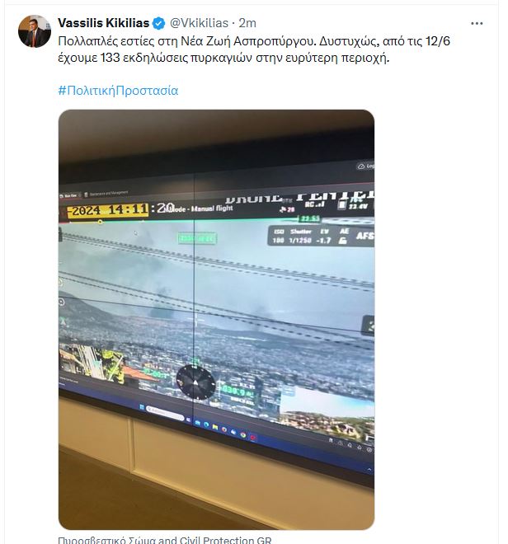Toggle the AE lock icon in the camera settings
This screenshot has height=544, width=508.
(x=343, y=241)
